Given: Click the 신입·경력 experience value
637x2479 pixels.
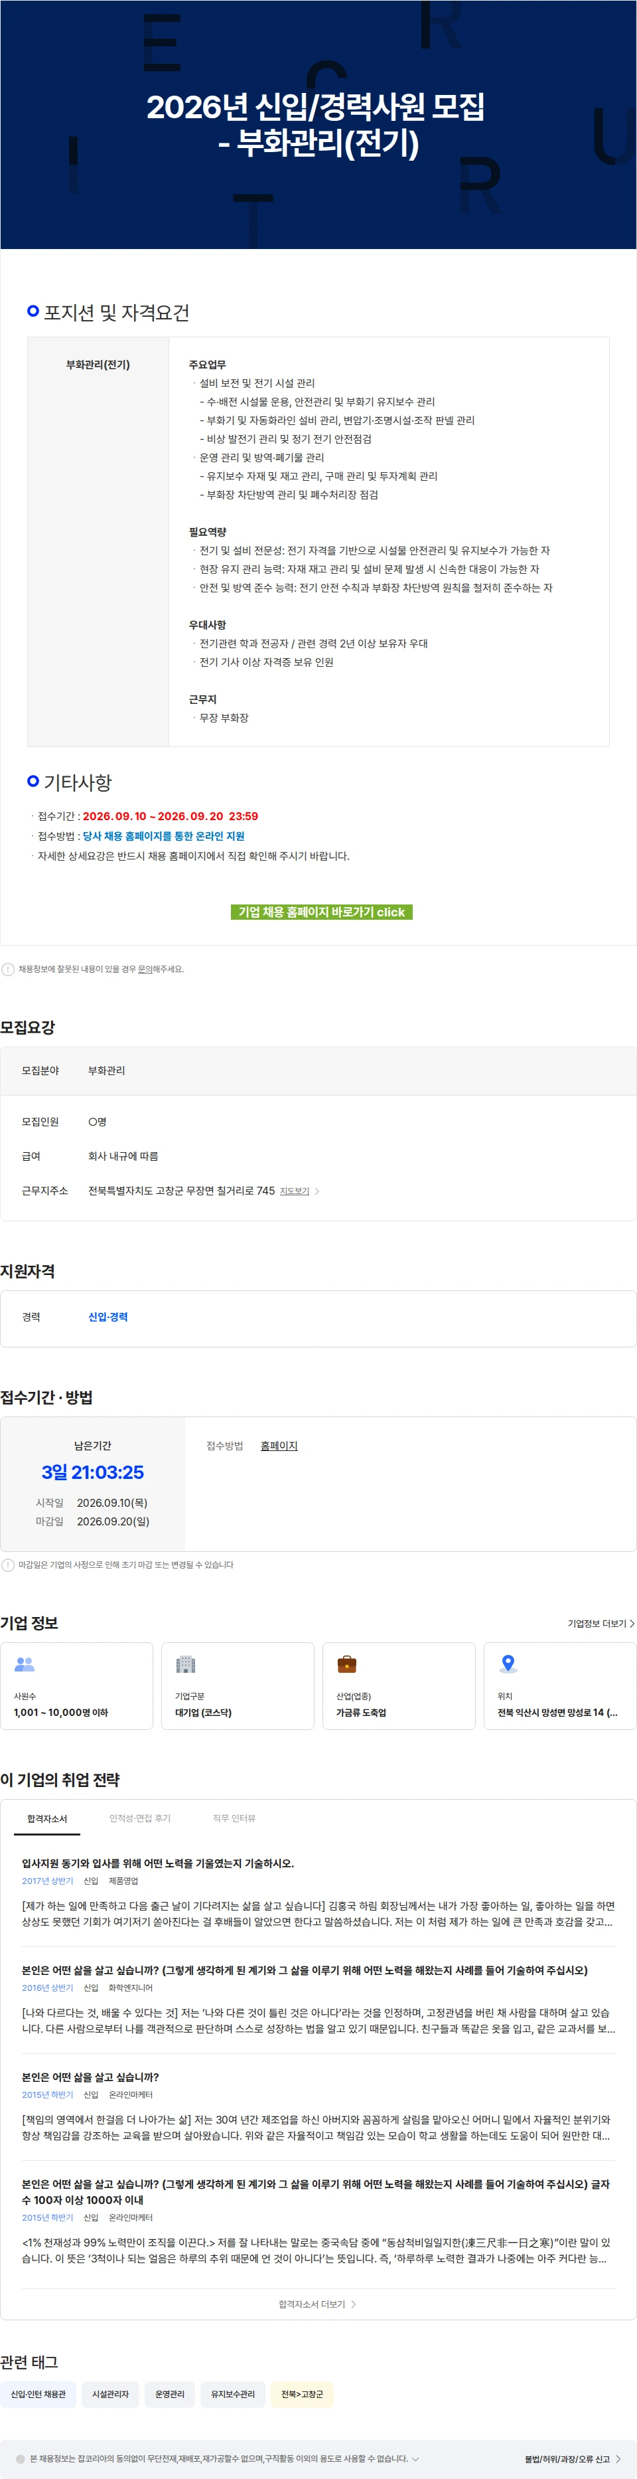Looking at the screenshot, I should pos(107,1316).
